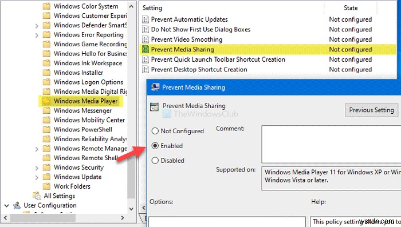Image resolution: width=401 pixels, height=227 pixels.
Task: Click the Windows Logon Options folder icon
Action: pos(46,82)
